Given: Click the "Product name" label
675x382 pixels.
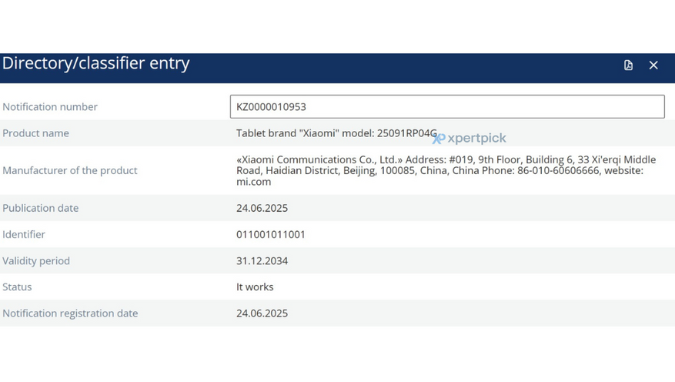Looking at the screenshot, I should 35,133.
